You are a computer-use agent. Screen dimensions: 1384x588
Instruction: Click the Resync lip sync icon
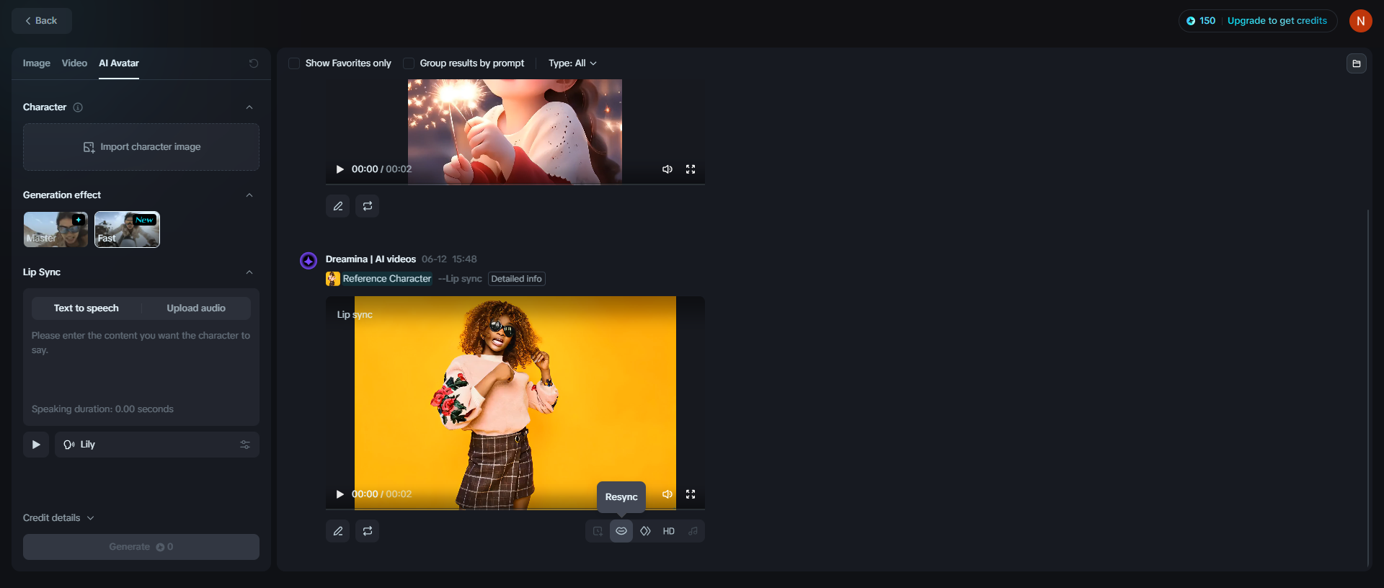click(x=621, y=531)
